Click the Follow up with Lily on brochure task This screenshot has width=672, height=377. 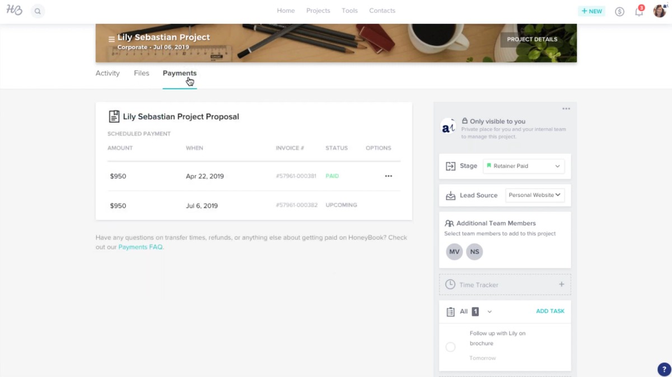click(x=497, y=338)
